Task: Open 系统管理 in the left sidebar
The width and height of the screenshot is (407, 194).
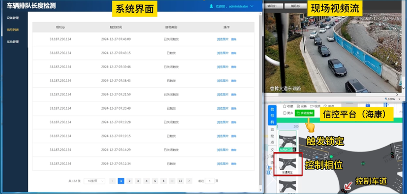Action: [x=13, y=42]
